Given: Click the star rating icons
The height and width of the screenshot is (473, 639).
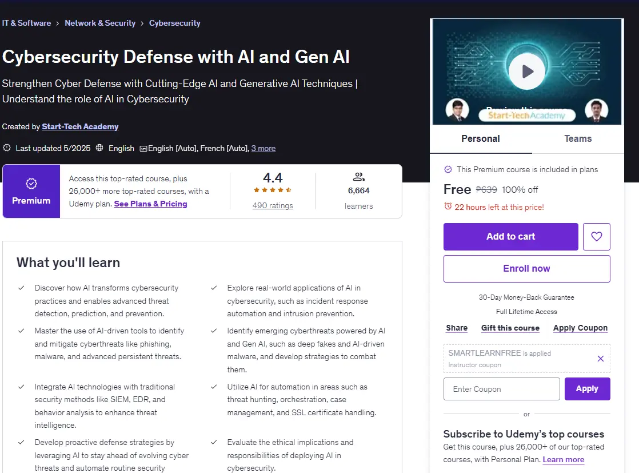Looking at the screenshot, I should coord(273,190).
